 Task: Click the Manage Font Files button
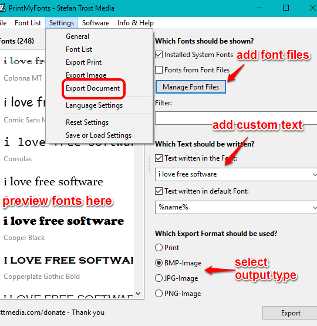pos(191,87)
